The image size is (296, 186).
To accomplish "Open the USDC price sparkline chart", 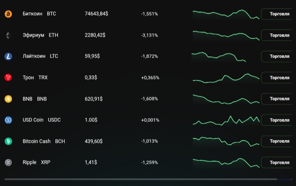I will pos(226,120).
